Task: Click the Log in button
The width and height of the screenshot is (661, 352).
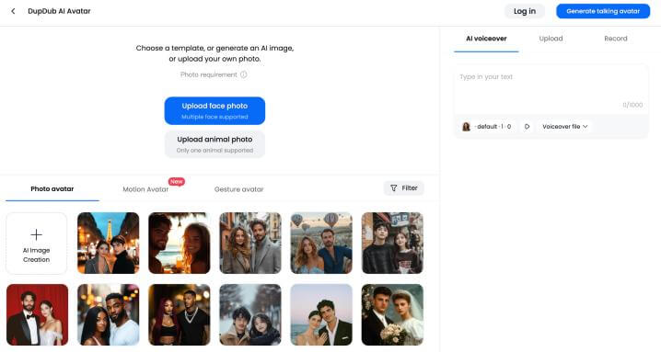Action: [x=525, y=11]
